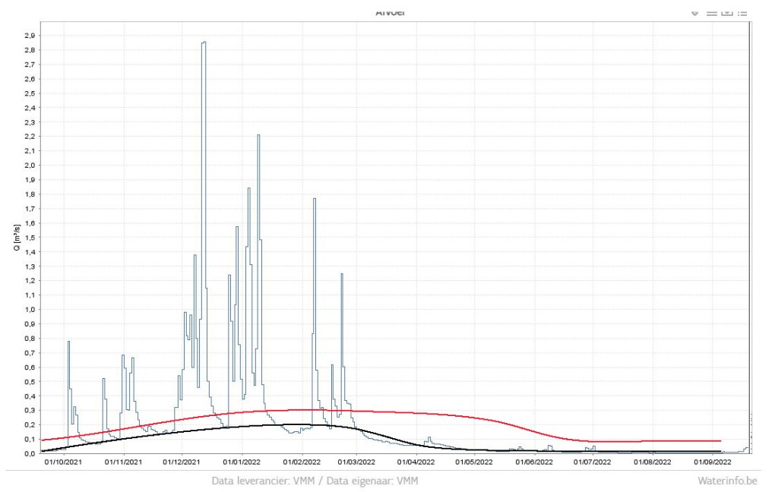Click the 01/09/2022 x-axis date label
The height and width of the screenshot is (492, 778).
(713, 461)
